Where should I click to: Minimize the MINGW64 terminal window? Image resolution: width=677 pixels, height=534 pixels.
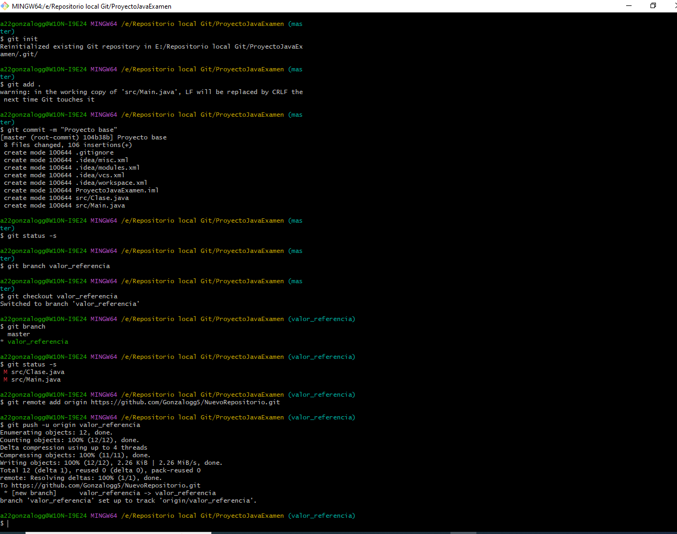coord(629,6)
